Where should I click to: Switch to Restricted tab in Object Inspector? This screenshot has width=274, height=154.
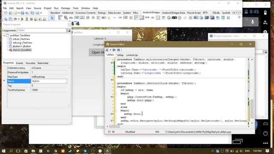[x=43, y=63]
